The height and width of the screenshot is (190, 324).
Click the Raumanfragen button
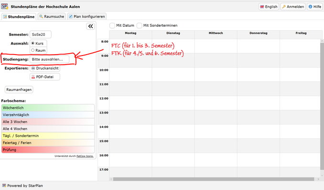19,89
